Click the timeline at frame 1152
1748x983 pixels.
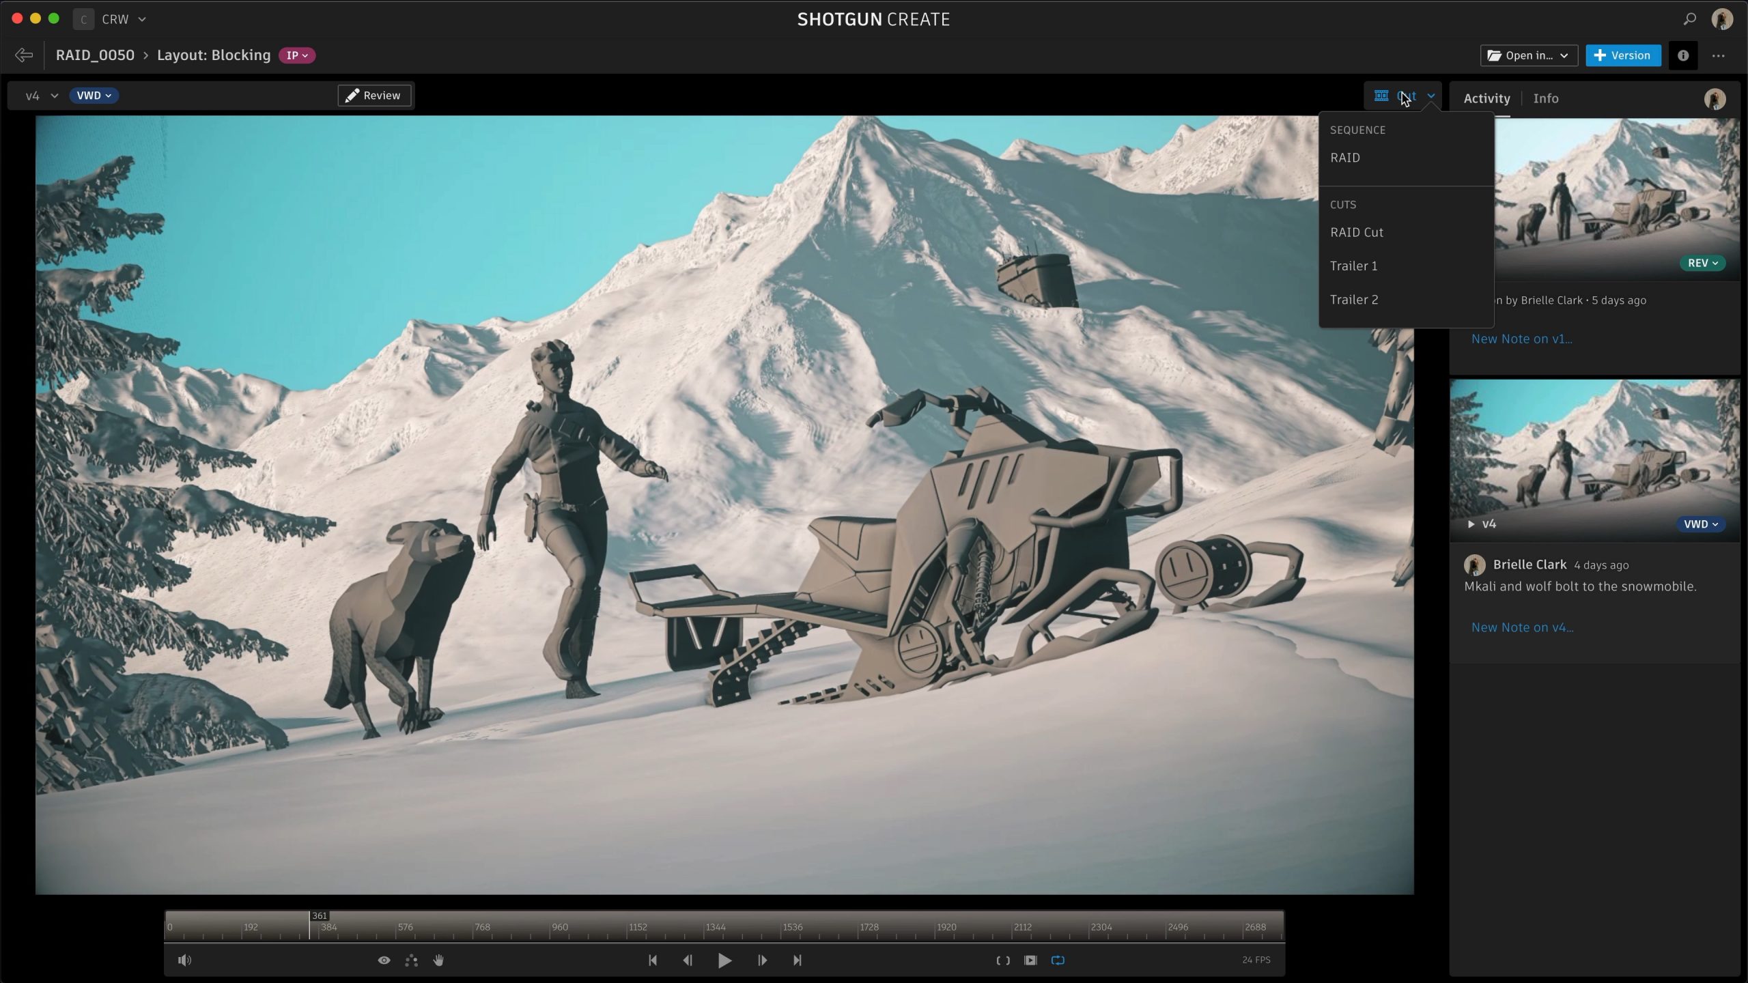628,927
